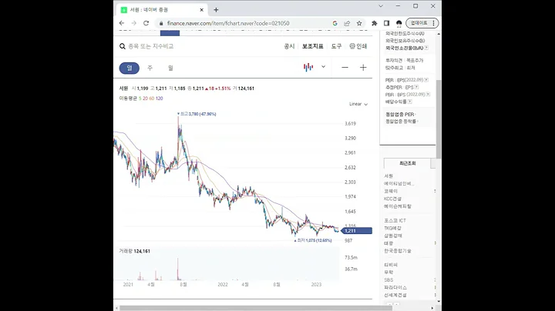Bookmark this page with the star
This screenshot has width=555, height=311.
coord(359,23)
